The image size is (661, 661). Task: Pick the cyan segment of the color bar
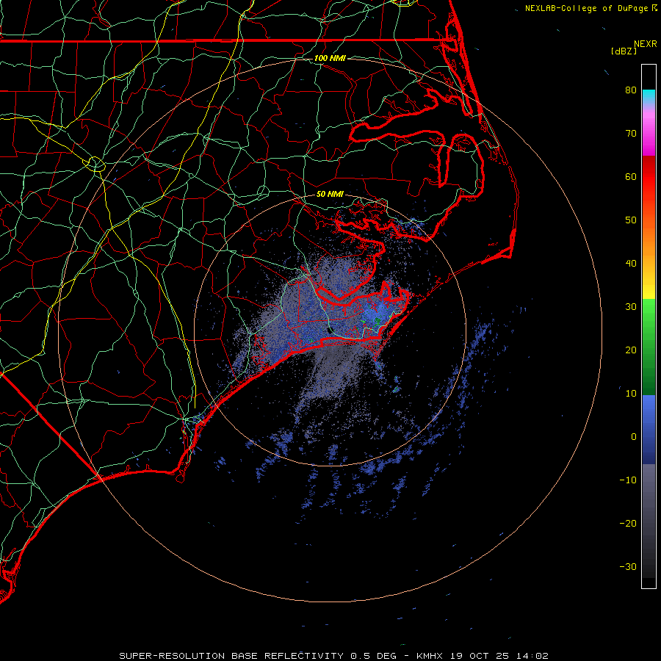tap(649, 97)
